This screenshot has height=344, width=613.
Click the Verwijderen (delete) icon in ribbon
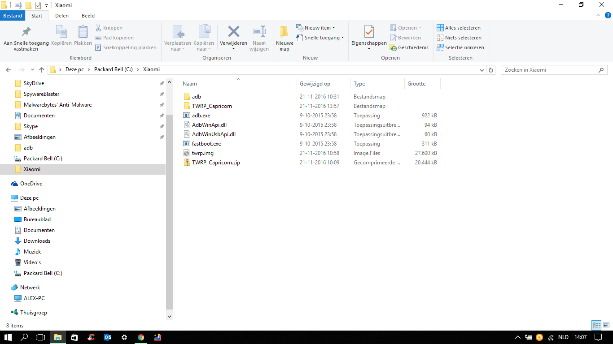[233, 32]
